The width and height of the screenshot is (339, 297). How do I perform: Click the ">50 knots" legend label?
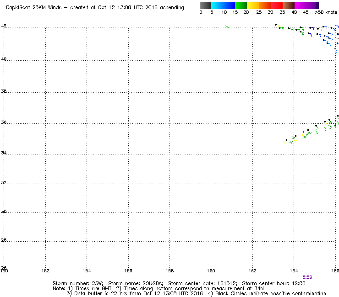click(326, 12)
